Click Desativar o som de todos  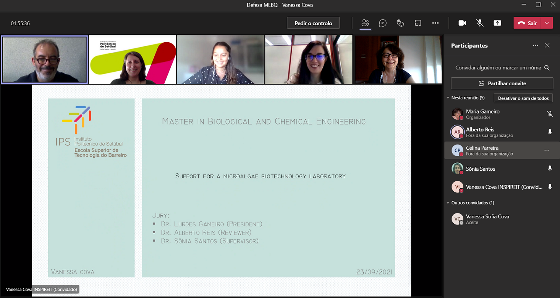click(523, 98)
